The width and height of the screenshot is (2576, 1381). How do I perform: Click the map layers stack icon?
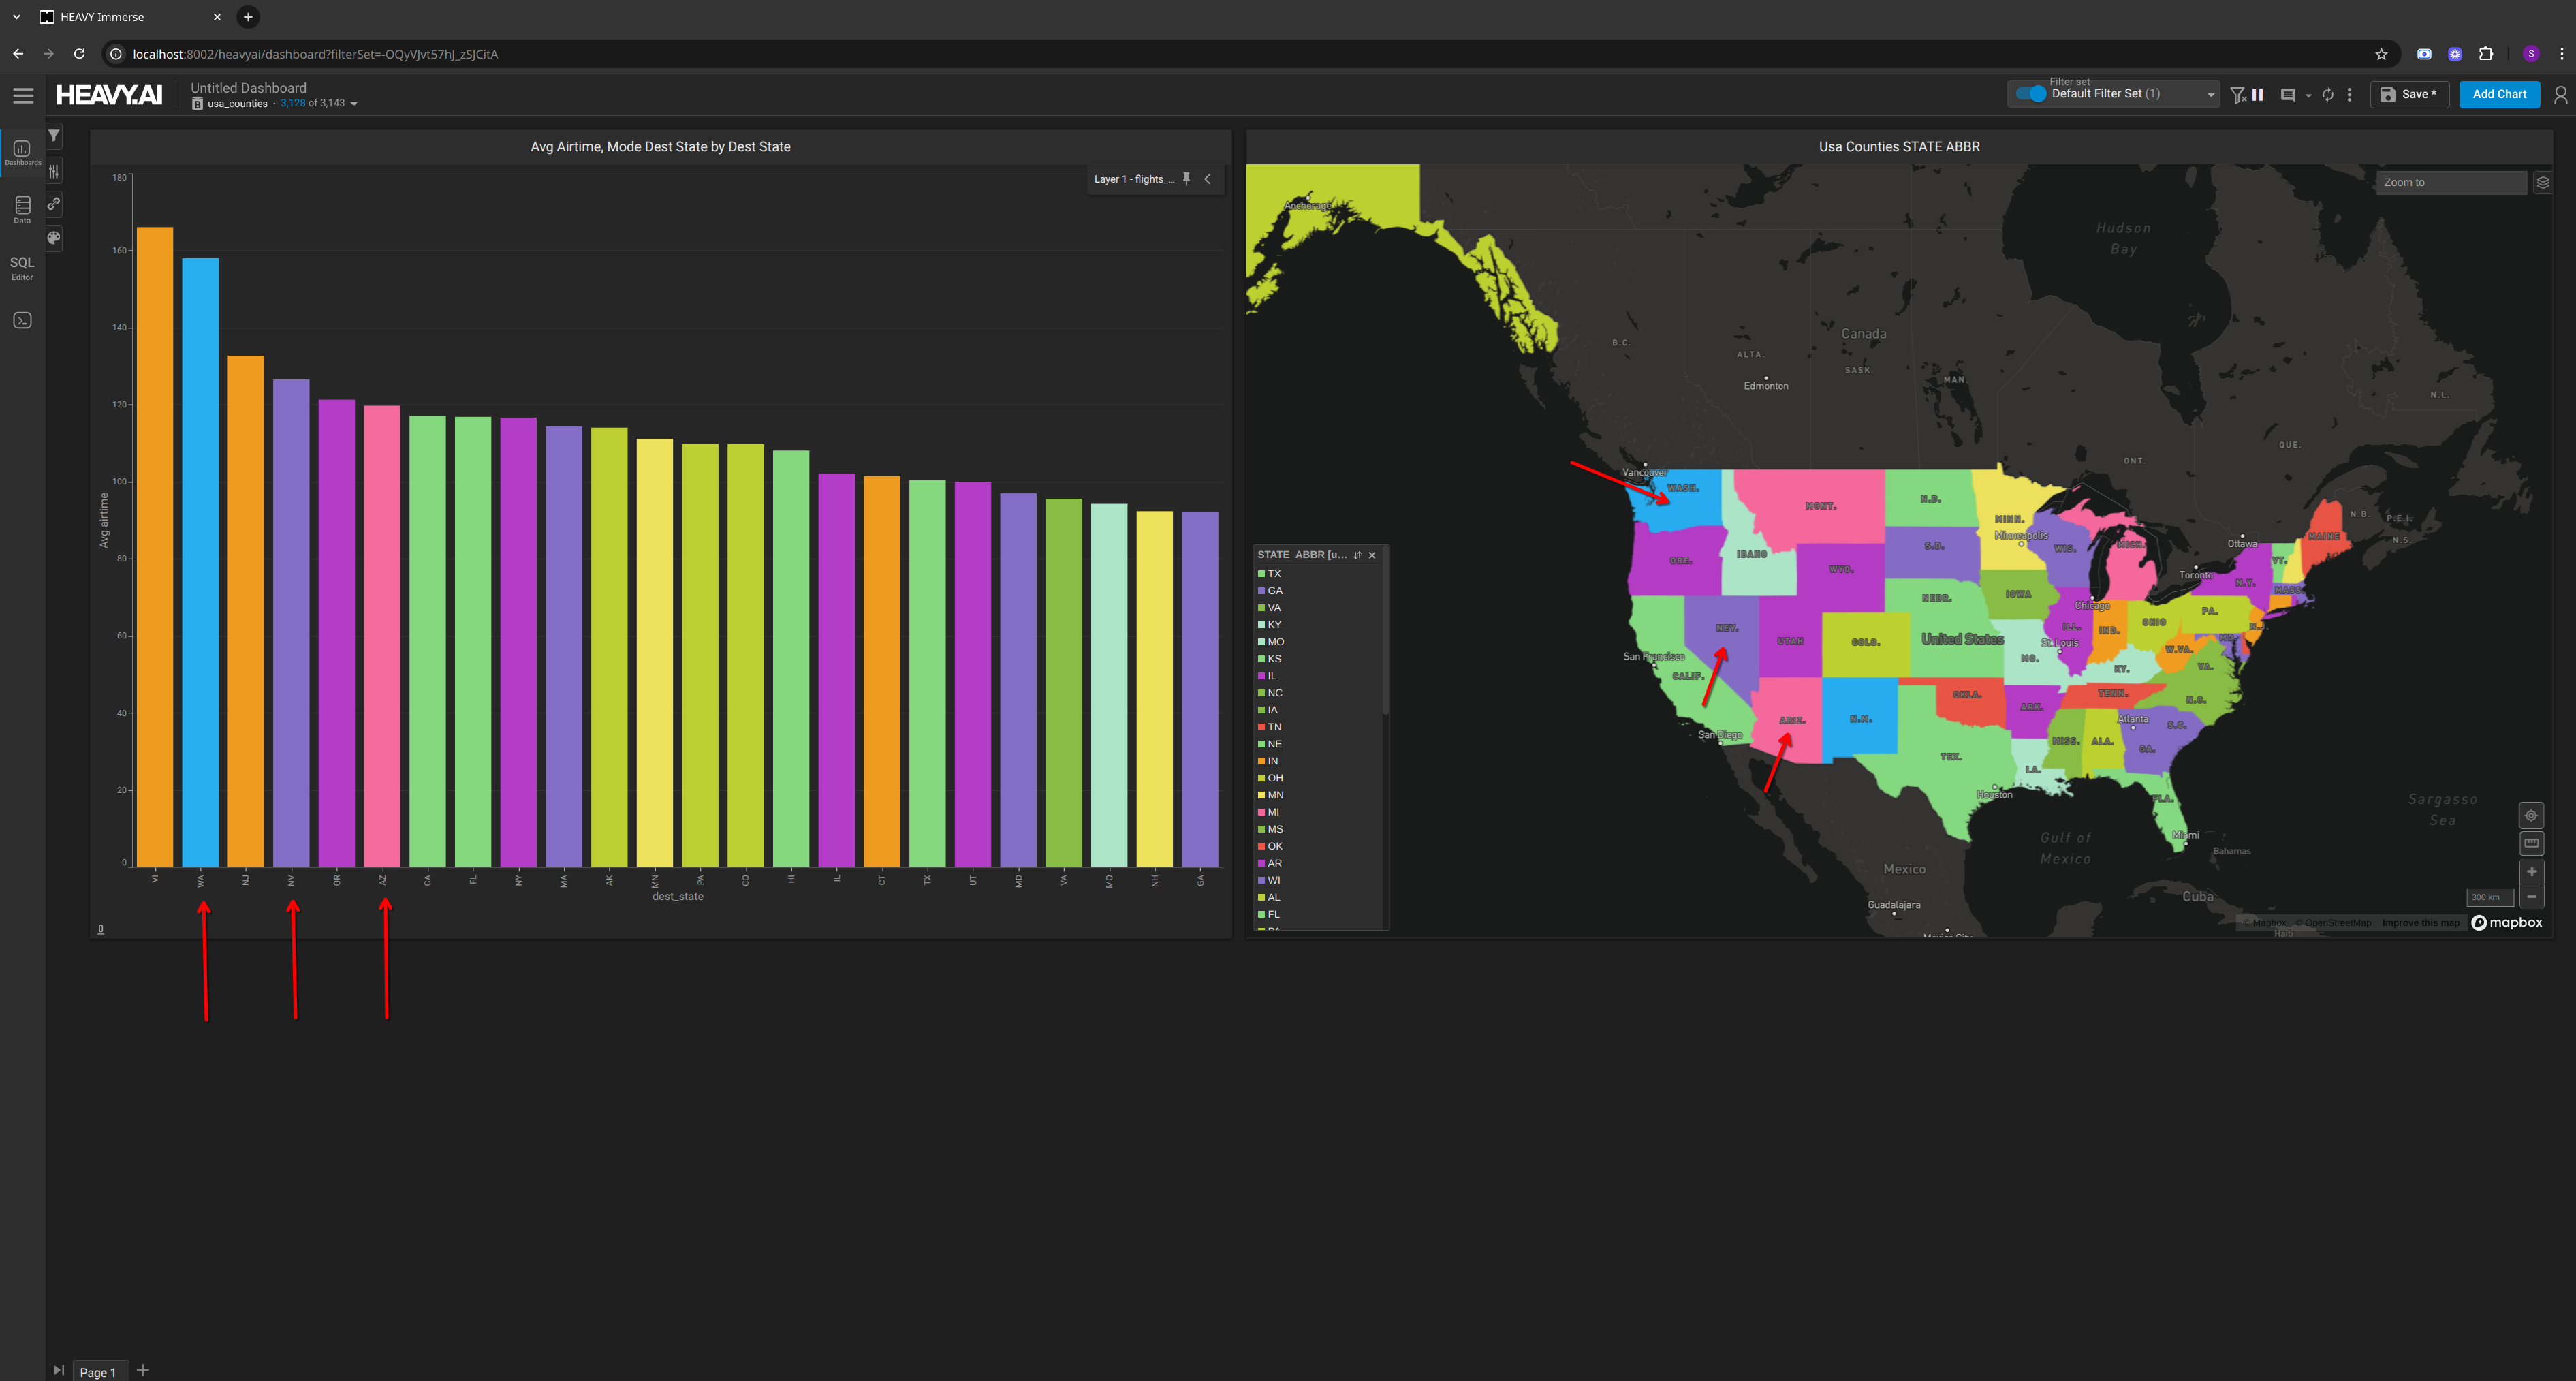[2542, 182]
